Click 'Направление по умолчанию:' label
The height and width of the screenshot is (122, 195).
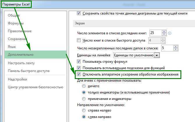coord(101,105)
